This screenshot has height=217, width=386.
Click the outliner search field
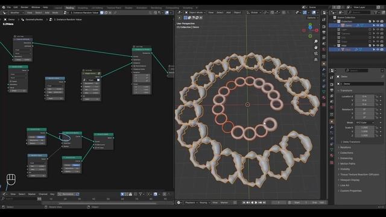(x=359, y=12)
